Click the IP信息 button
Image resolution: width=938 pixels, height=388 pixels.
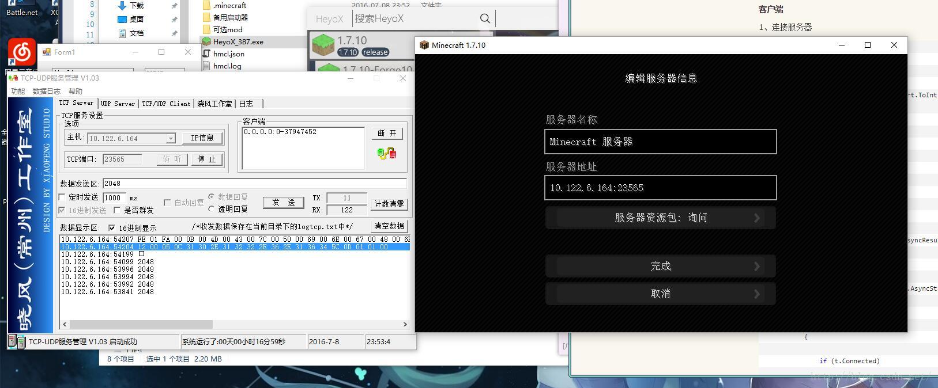click(x=202, y=138)
